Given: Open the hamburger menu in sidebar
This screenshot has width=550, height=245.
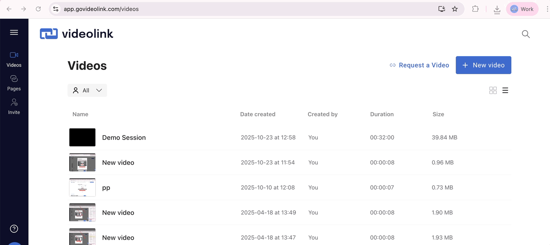Looking at the screenshot, I should click(14, 33).
